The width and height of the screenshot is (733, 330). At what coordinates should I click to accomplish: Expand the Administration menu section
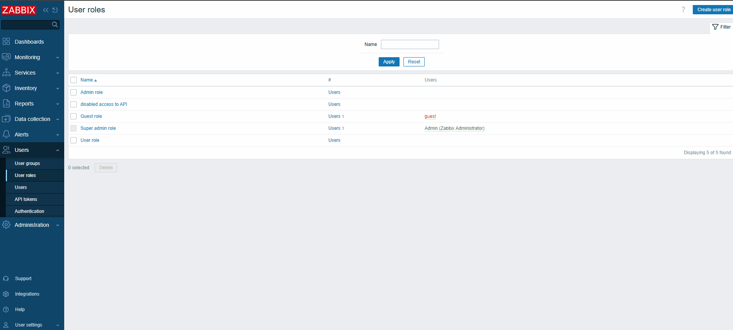32,225
